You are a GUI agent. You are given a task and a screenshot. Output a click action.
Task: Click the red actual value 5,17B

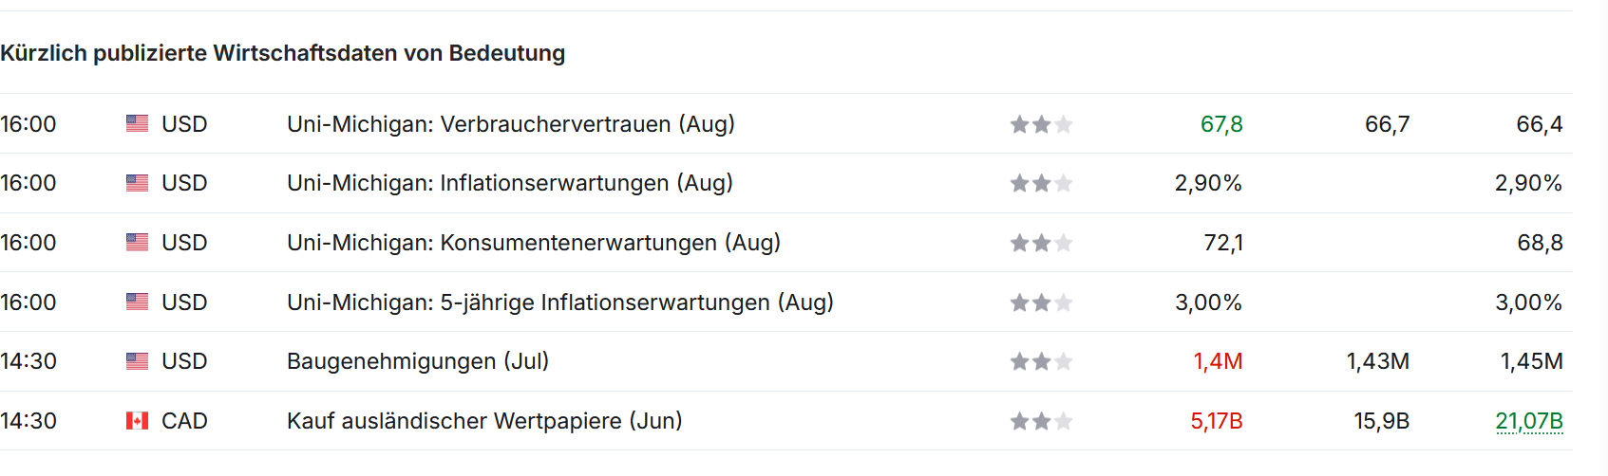tap(1217, 421)
